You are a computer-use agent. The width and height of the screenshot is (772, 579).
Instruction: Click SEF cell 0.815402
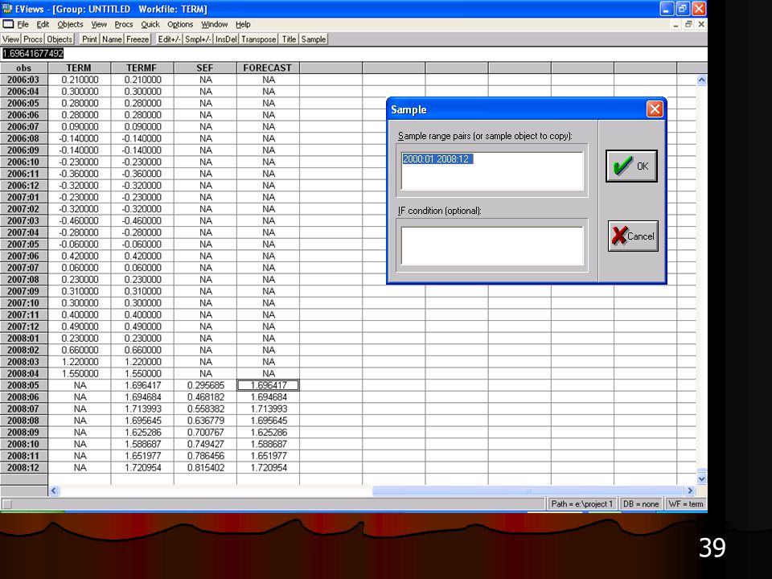[x=205, y=468]
